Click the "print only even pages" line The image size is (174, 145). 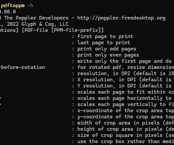click(x=108, y=55)
